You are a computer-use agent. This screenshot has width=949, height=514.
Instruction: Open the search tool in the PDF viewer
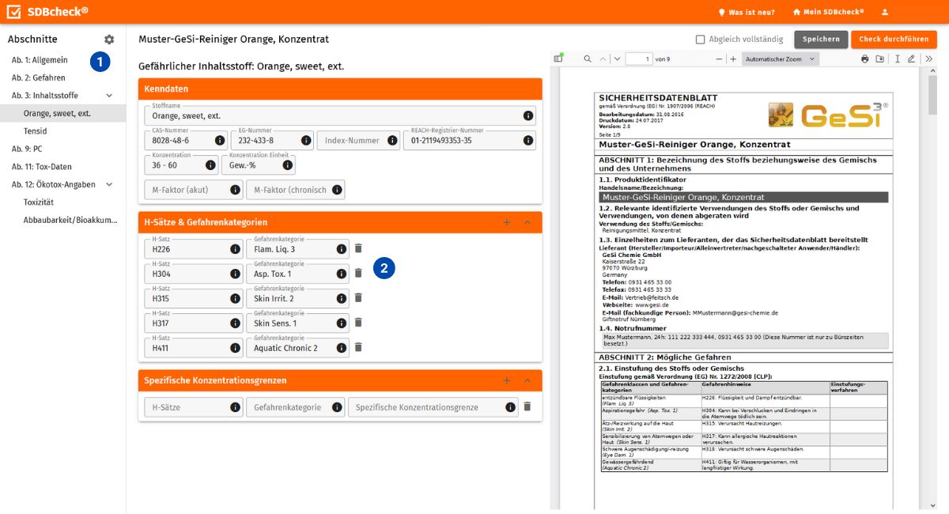point(586,58)
